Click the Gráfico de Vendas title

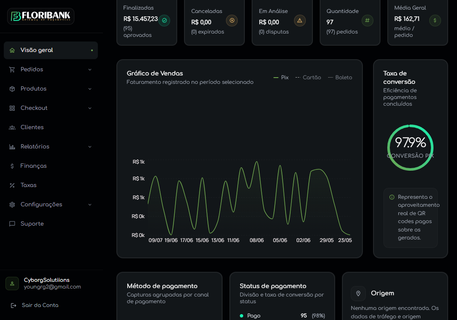(x=155, y=73)
